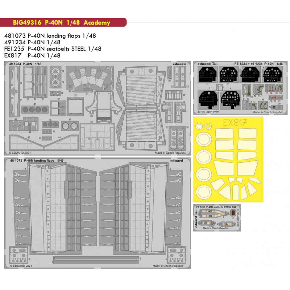Screen dimensions: 290x290
Task: Click the '49 1234 P-40N 1/48' fret heading
Action: pyautogui.click(x=25, y=64)
